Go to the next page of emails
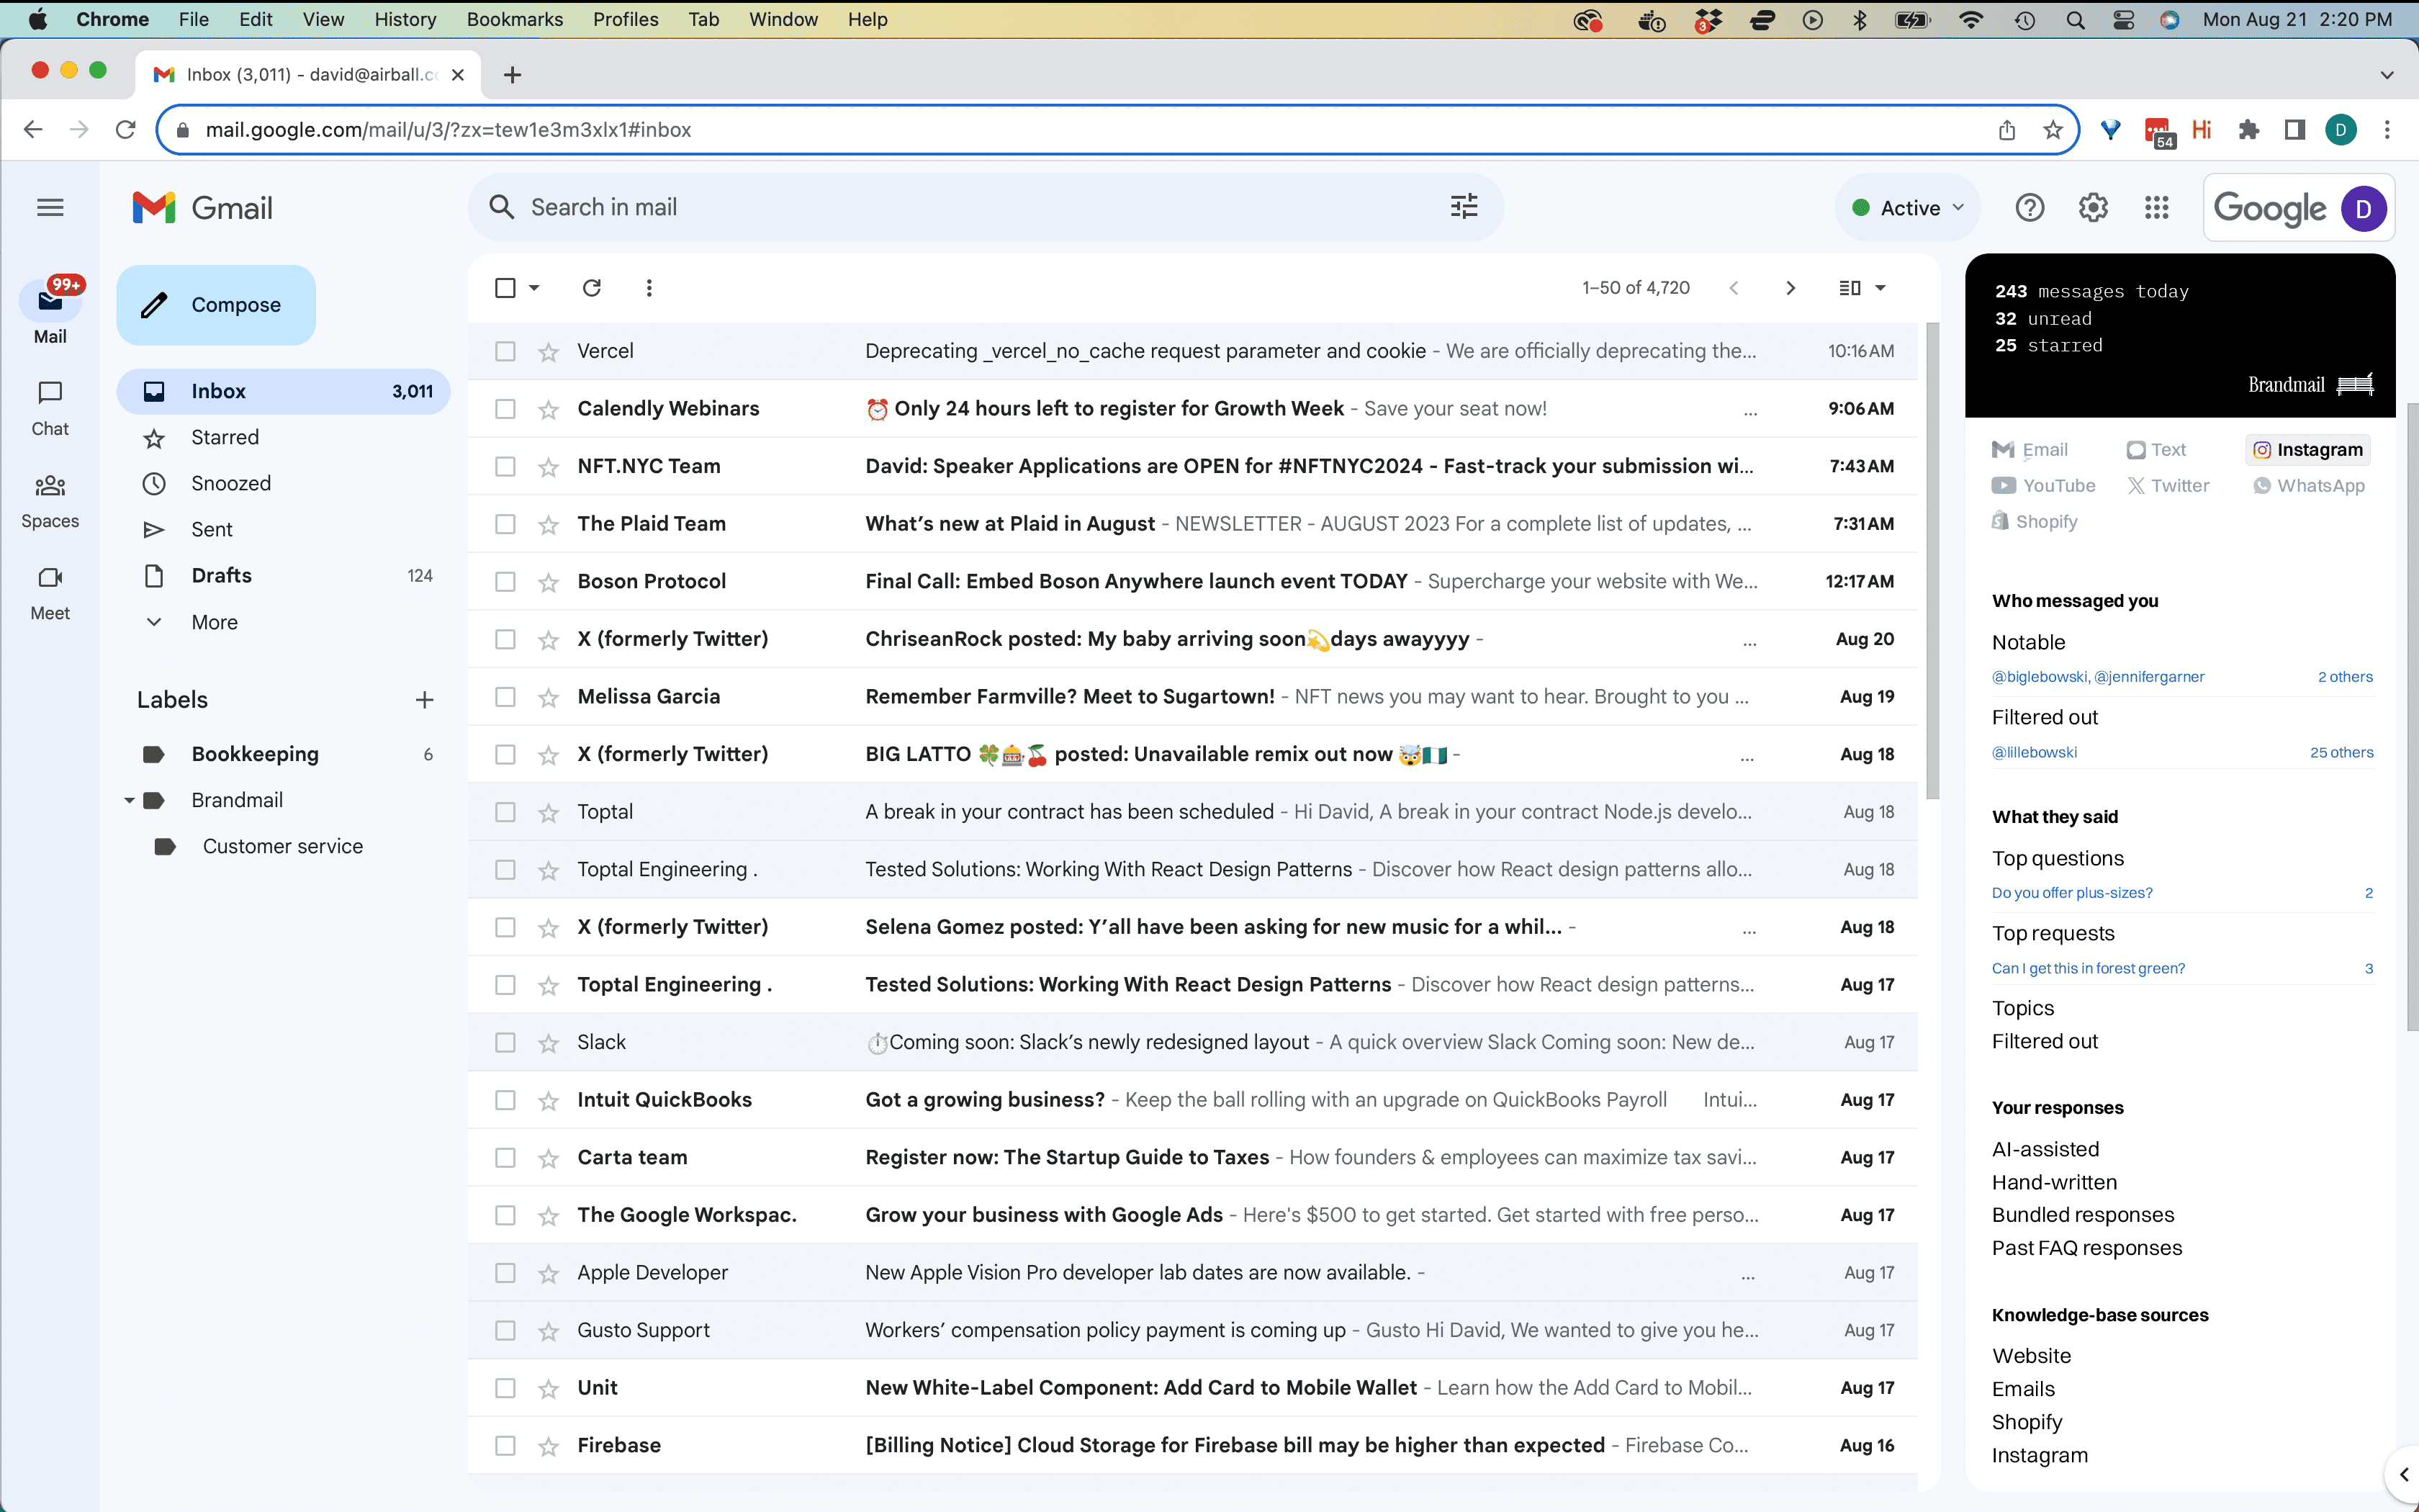The image size is (2419, 1512). 1789,288
